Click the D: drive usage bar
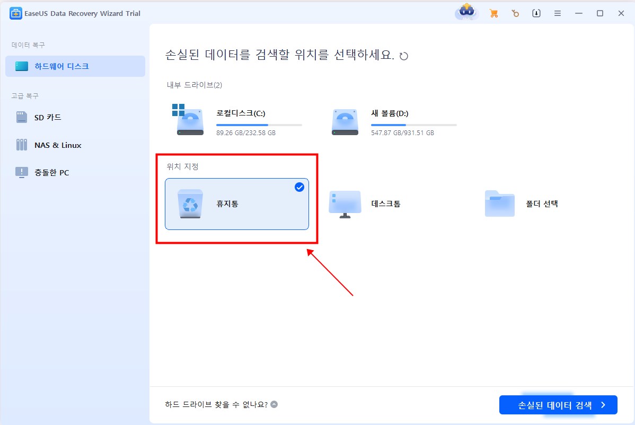 point(414,125)
